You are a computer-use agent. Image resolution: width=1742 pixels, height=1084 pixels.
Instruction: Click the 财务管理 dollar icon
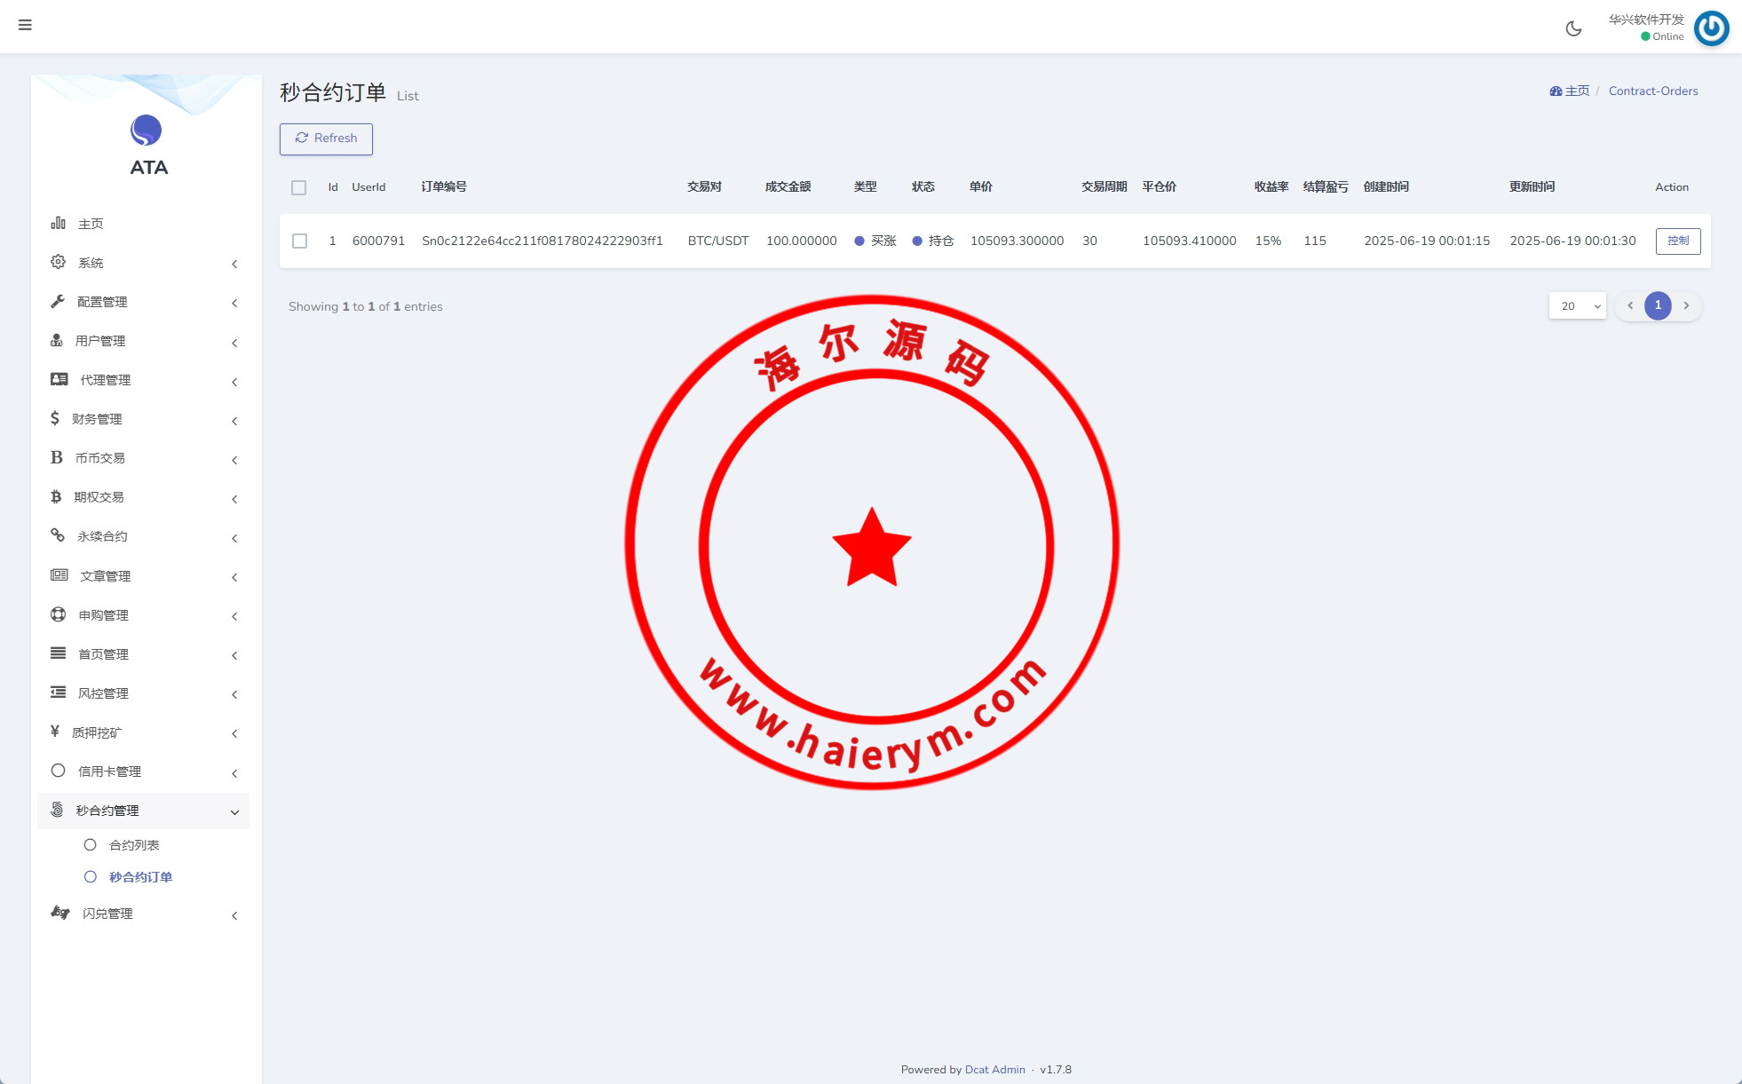[55, 418]
